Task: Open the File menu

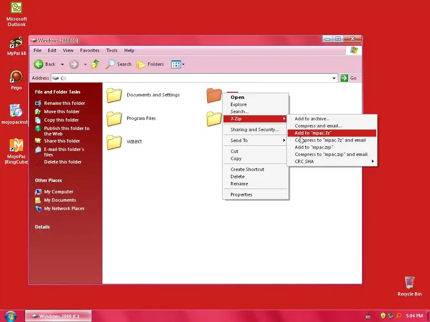Action: pyautogui.click(x=37, y=50)
